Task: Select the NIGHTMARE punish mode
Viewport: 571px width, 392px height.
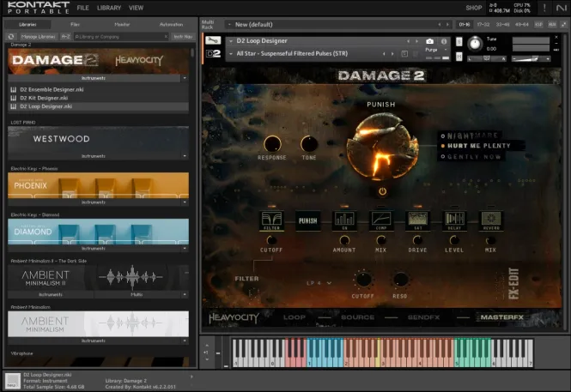Action: click(469, 136)
